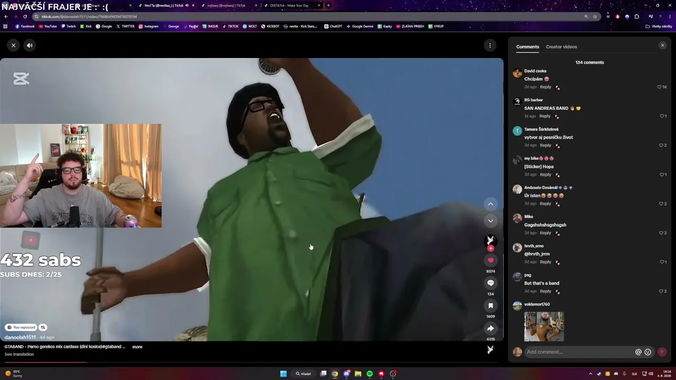The height and width of the screenshot is (380, 676).
Task: Like David csoka's comment
Action: [x=660, y=87]
